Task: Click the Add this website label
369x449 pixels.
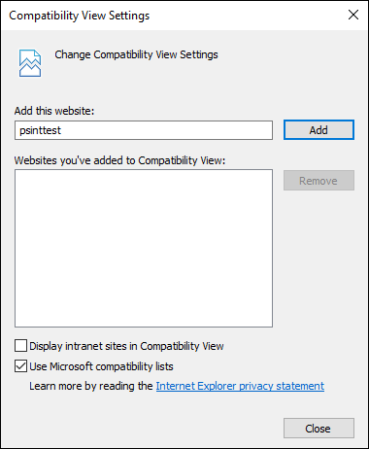Action: 54,111
